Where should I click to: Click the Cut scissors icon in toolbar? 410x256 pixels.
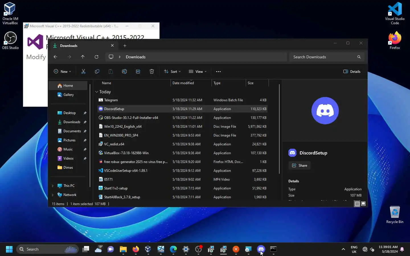83,72
